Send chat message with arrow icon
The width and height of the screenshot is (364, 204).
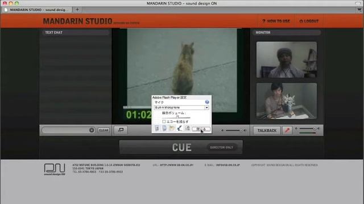pyautogui.click(x=92, y=130)
